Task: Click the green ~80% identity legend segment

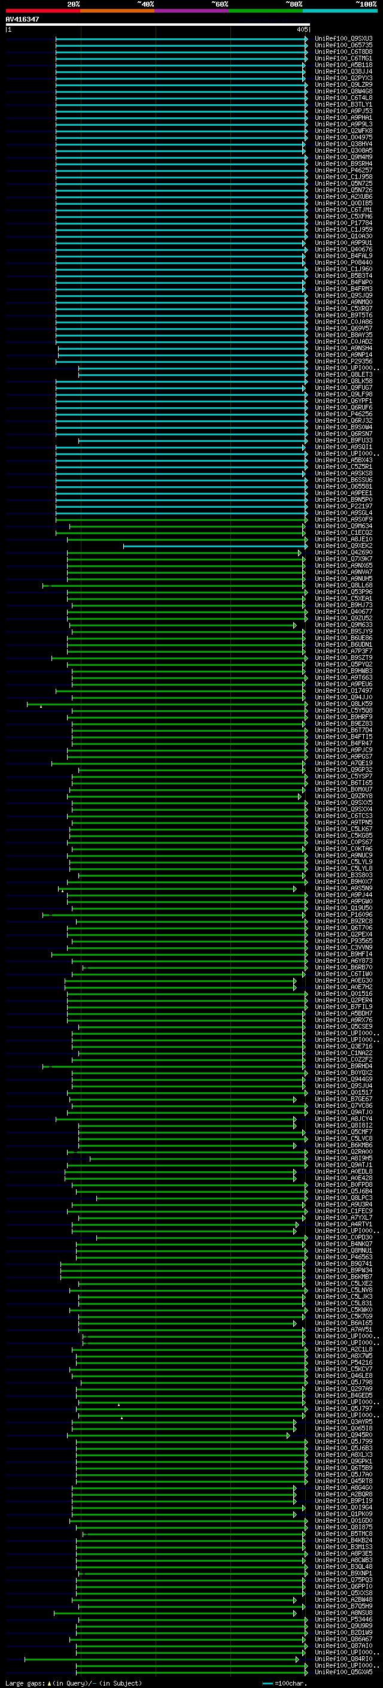Action: tap(266, 11)
